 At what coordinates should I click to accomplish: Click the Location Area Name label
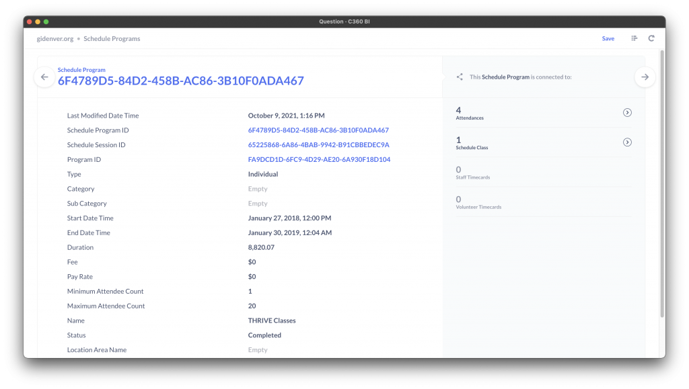[97, 350]
